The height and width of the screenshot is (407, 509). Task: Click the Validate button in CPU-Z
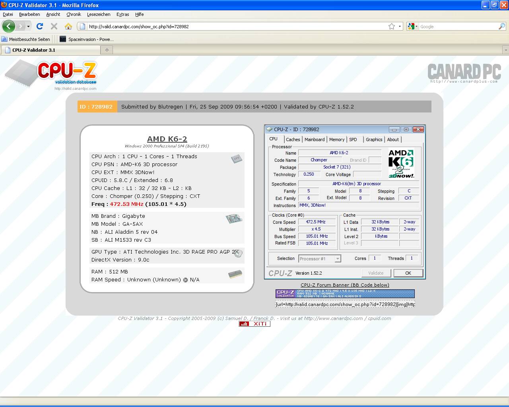coord(376,273)
